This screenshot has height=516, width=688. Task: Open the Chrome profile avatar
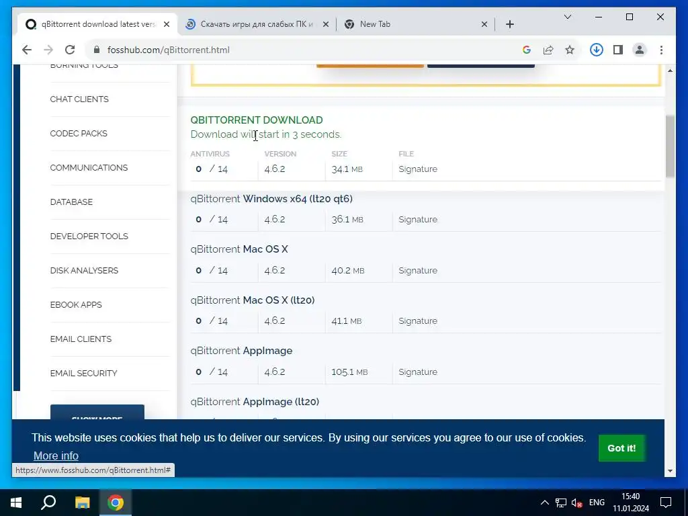point(640,50)
